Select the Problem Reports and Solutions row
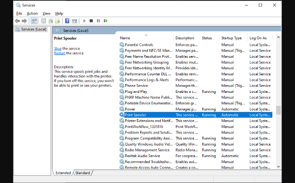Screen dimensions: 295x183 tap(196, 132)
